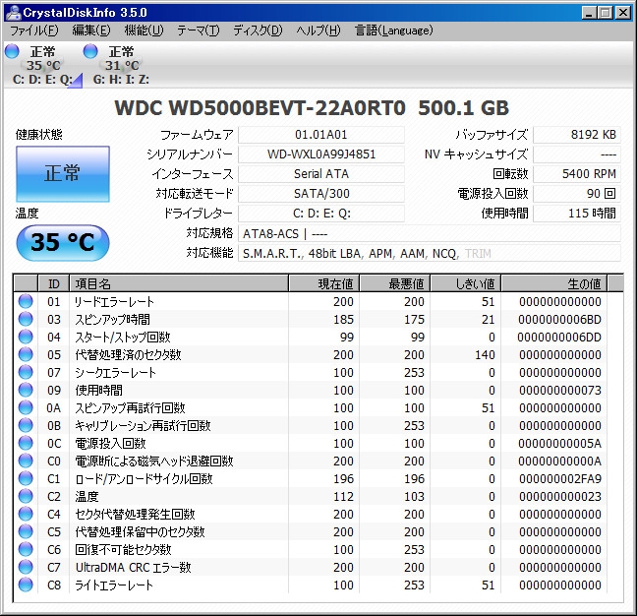Select the スピンアップ時間 attribute name
The height and width of the screenshot is (616, 637).
(112, 319)
